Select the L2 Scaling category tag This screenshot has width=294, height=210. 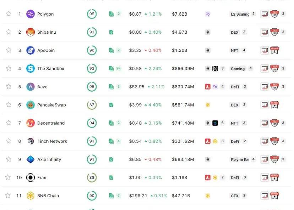coord(240,14)
